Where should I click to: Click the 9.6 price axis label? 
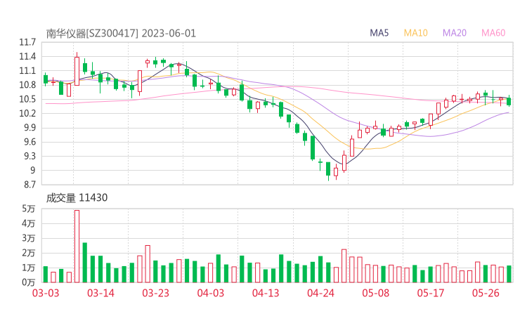(x=30, y=143)
